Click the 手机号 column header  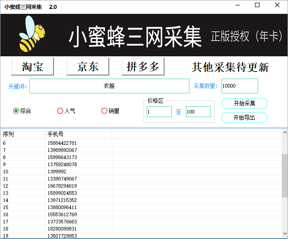78,134
